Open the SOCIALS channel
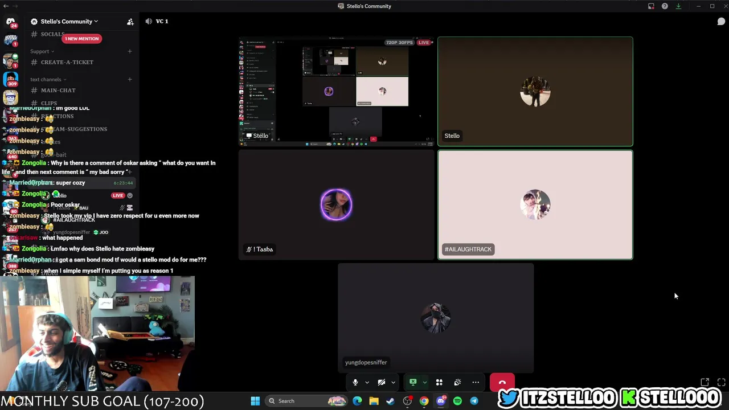Image resolution: width=729 pixels, height=410 pixels. (x=52, y=34)
